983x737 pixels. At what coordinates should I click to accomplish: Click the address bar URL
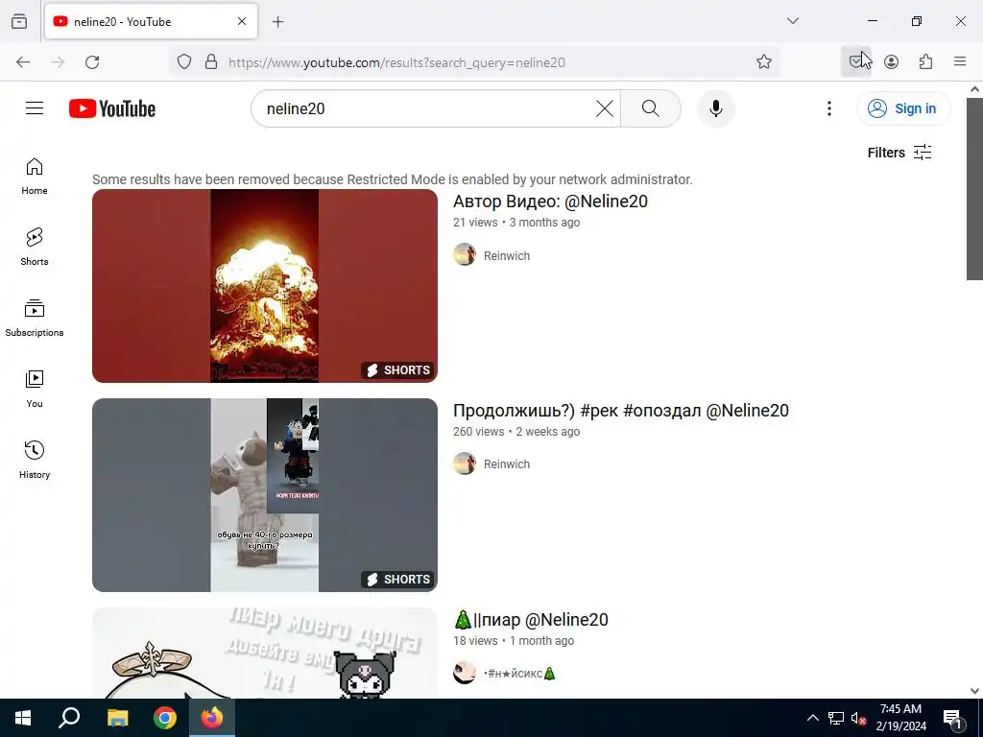(x=396, y=62)
